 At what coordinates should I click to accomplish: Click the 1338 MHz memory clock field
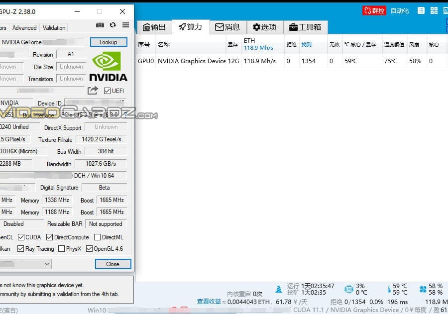57,200
